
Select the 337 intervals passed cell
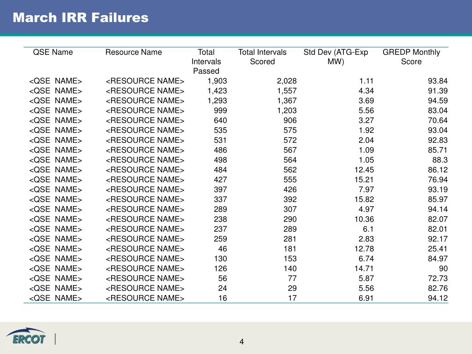pyautogui.click(x=220, y=200)
